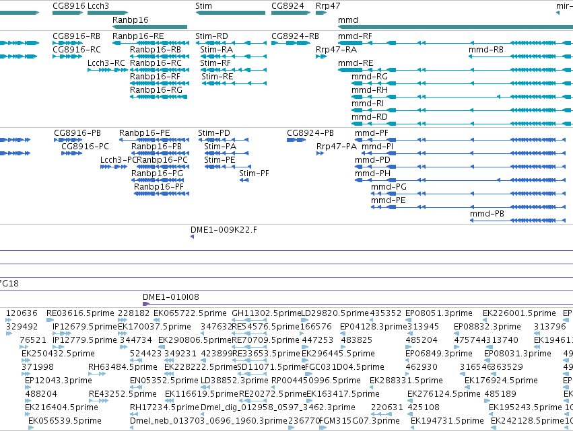573x431 pixels.
Task: Open EST EP08051.3prime label
Action: pos(438,313)
